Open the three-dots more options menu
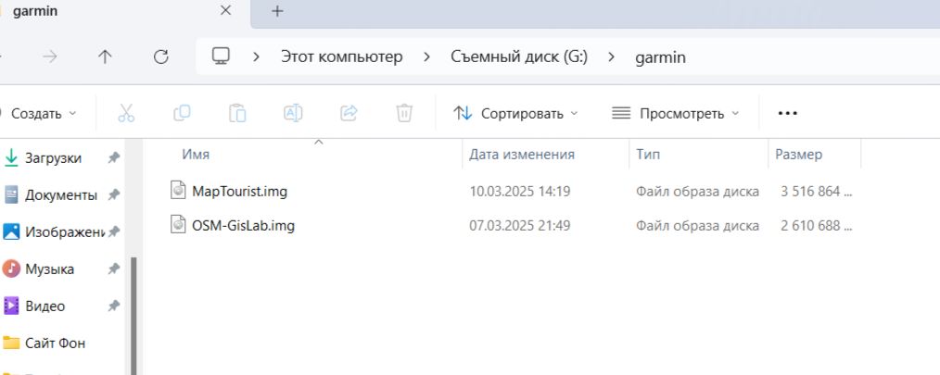 click(x=787, y=113)
